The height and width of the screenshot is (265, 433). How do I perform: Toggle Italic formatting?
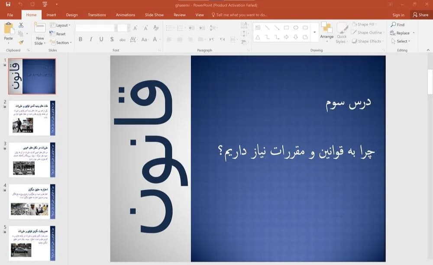click(x=91, y=39)
